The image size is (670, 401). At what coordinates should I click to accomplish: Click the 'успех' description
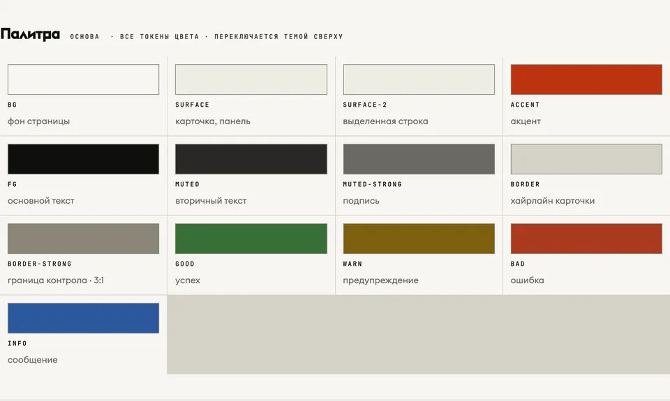[188, 280]
